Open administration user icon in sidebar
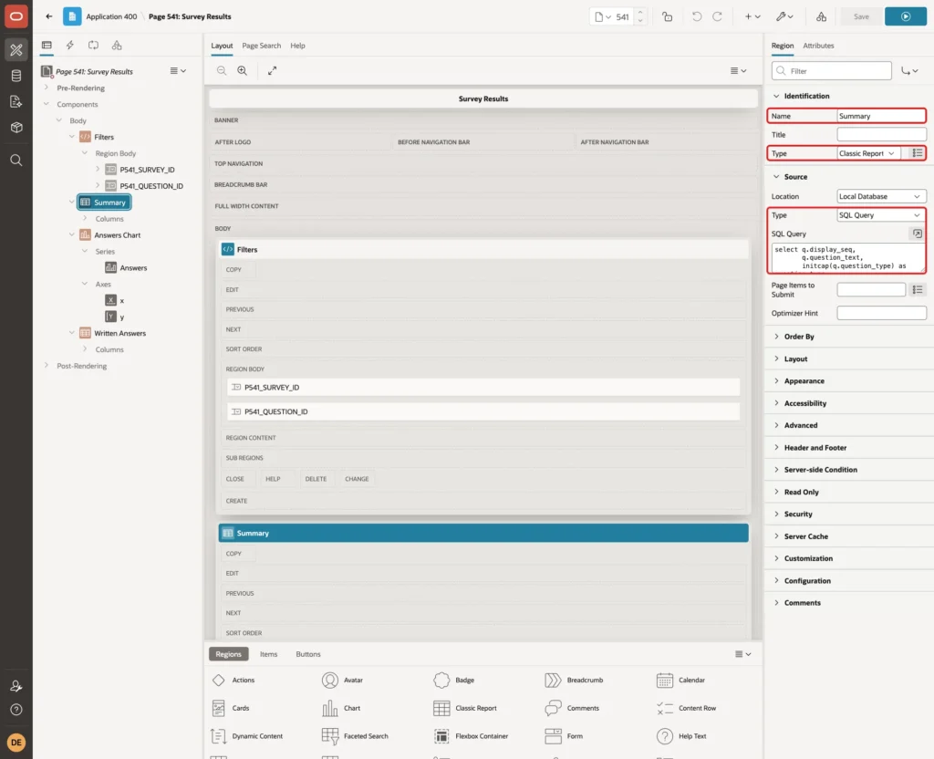Image resolution: width=934 pixels, height=759 pixels. [16, 686]
